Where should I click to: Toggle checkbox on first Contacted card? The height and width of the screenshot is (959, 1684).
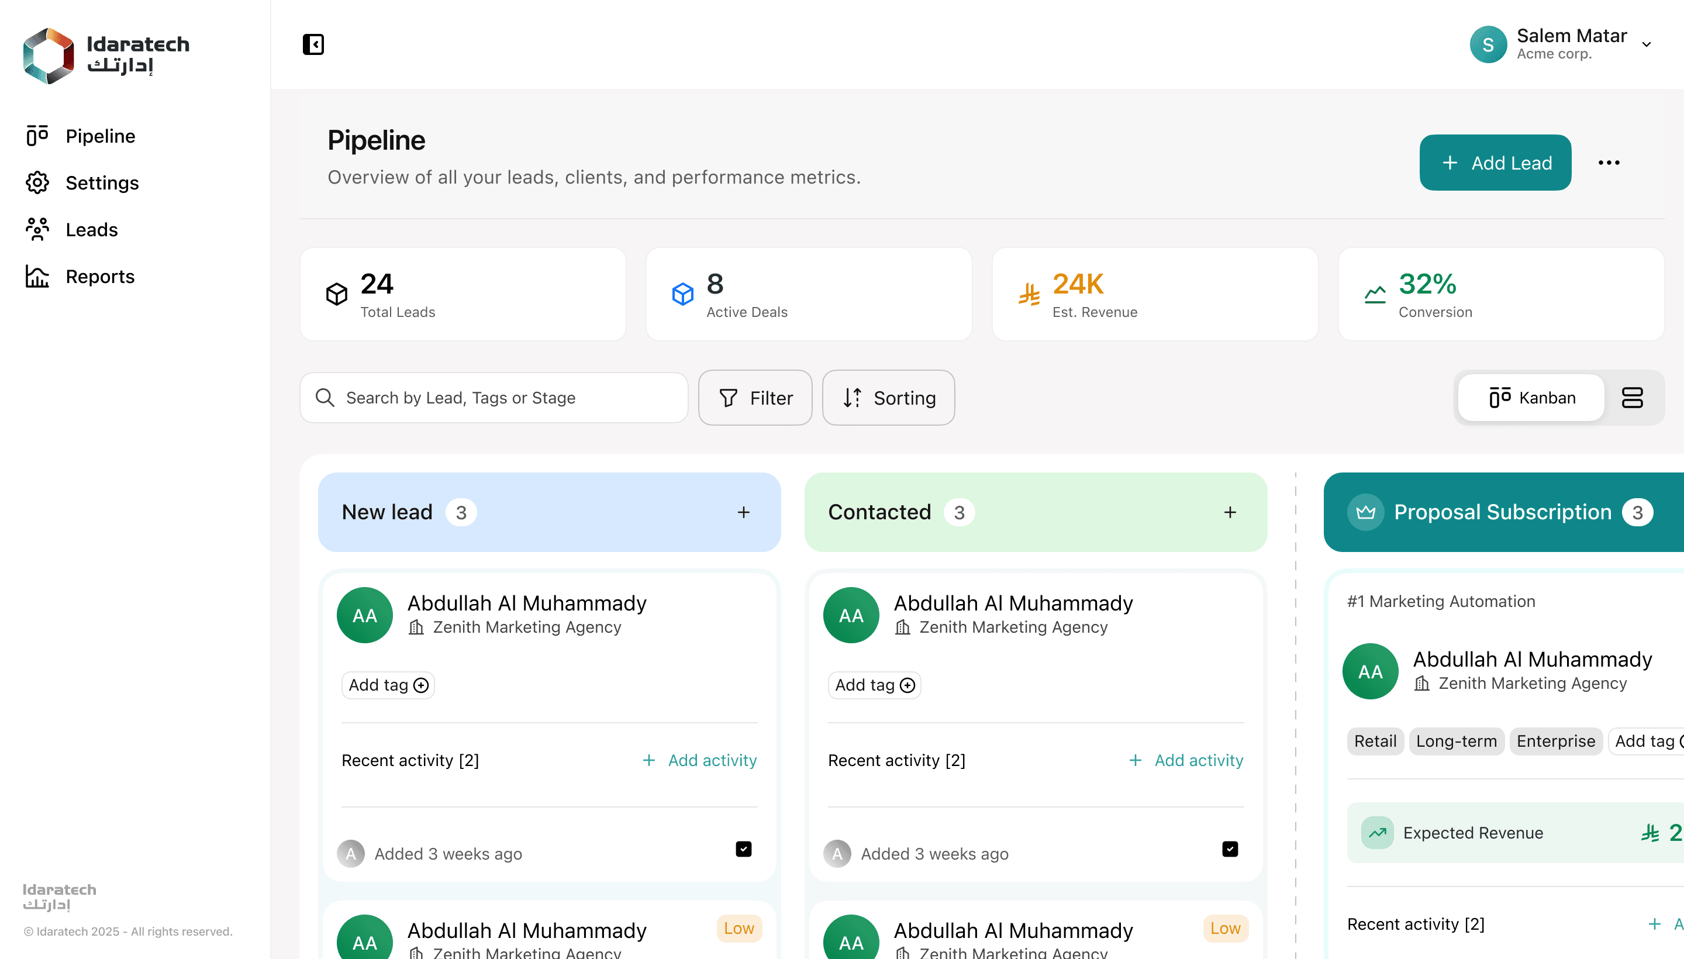point(1230,848)
